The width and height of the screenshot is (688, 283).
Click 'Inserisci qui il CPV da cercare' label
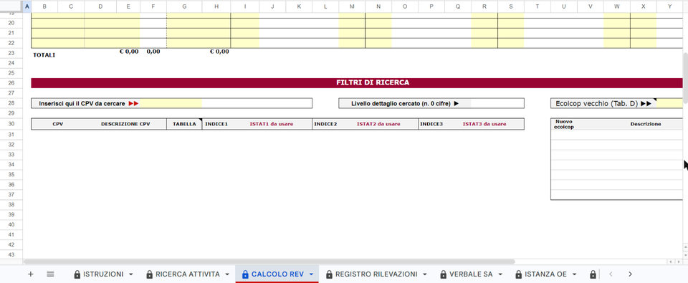click(82, 104)
